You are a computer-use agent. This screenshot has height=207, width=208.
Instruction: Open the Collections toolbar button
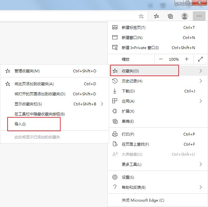170,16
